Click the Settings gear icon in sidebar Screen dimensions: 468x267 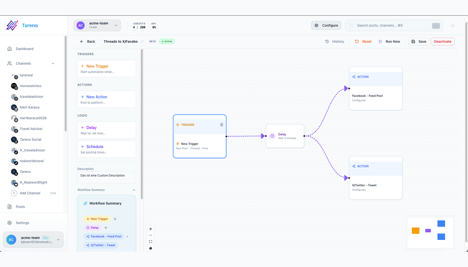(9, 223)
